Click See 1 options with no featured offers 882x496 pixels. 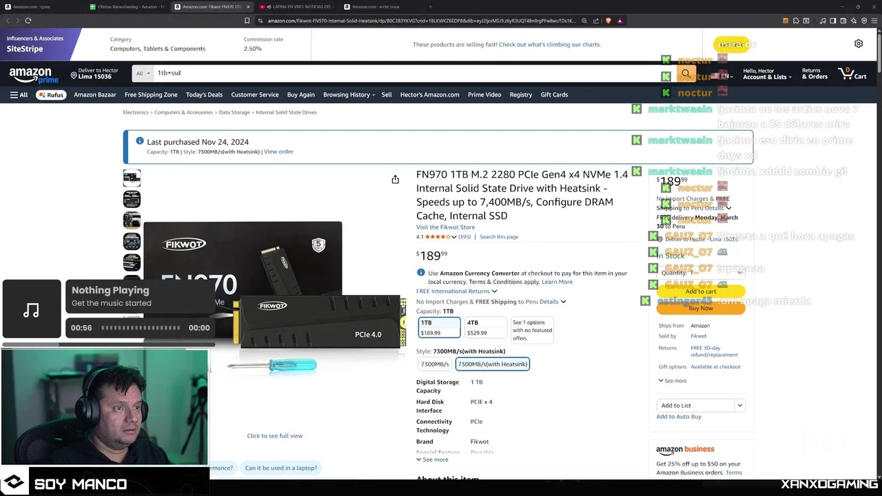click(532, 330)
